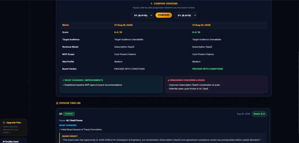Screen dimensions: 299x143
Task: Click 'WHAT CHANGED / IMPROVEMENTS' heading
Action: (x=84, y=80)
